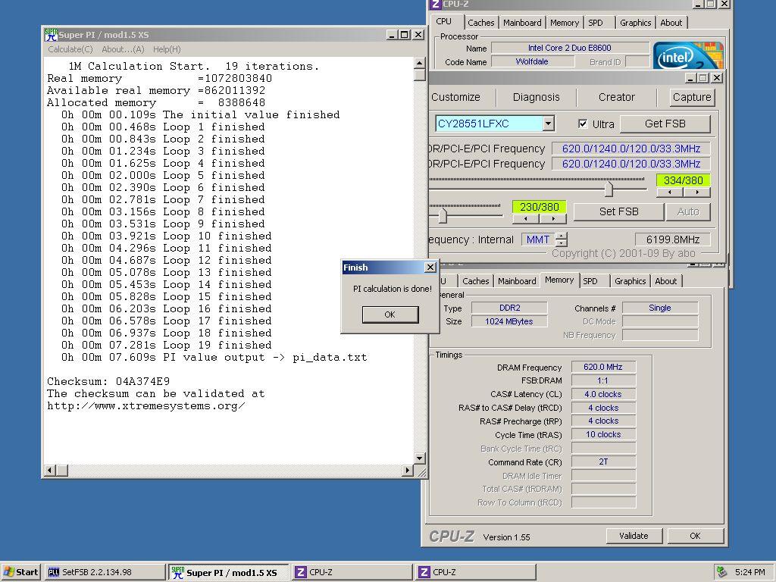Select Super PI / mod1.5 XS taskbar button
The image size is (776, 582).
click(229, 572)
